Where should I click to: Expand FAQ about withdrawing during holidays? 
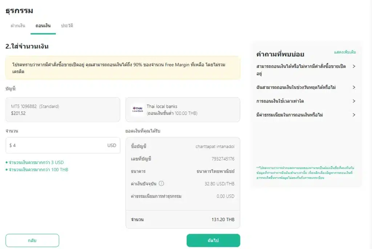(306, 87)
